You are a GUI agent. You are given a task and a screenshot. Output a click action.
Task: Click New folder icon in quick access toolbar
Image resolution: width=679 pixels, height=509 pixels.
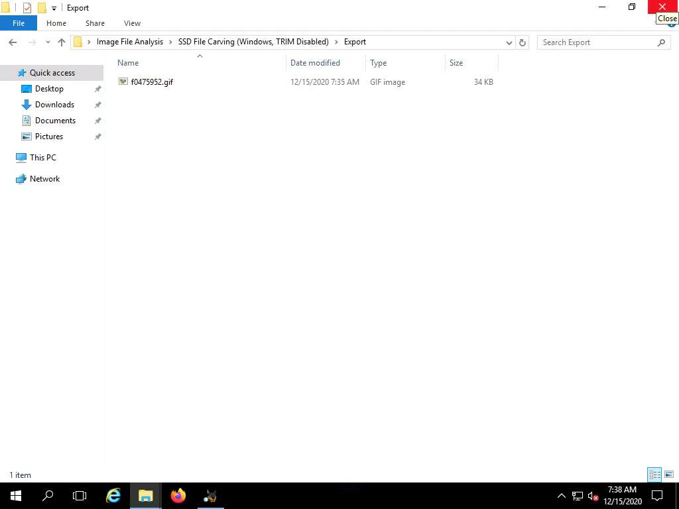[42, 8]
